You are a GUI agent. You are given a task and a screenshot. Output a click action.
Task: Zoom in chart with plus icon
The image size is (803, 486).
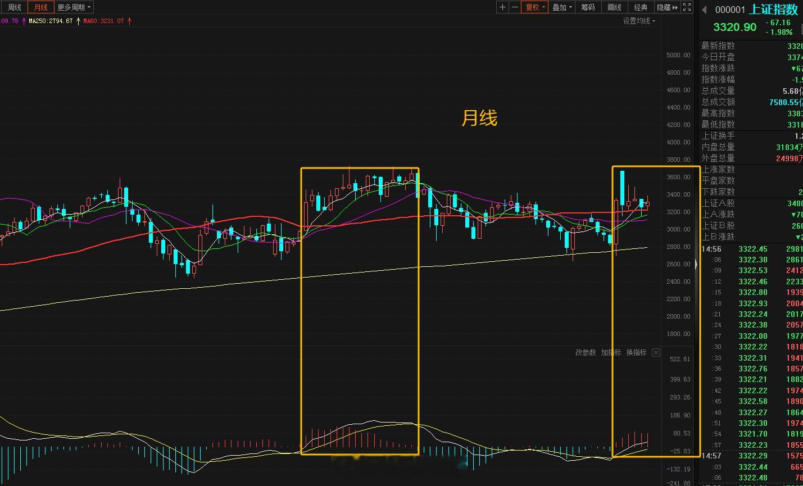(x=503, y=7)
